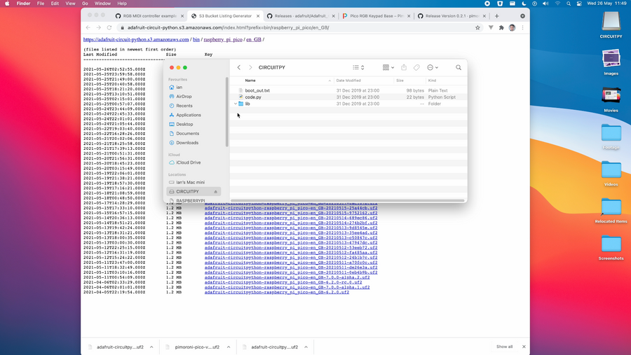Switch to RGB MIDI controller example tab
The image size is (631, 355).
tap(149, 16)
